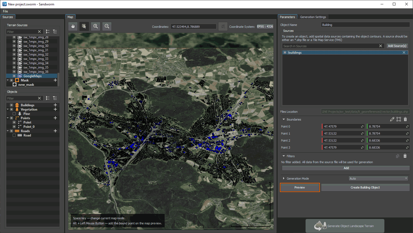Activate the selection cursor map tool

(x=84, y=26)
